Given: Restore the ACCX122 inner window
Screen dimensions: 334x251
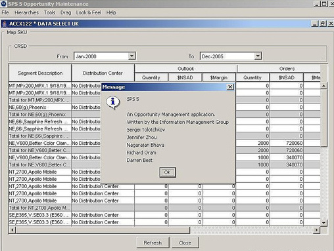Looking at the screenshot, I should (323, 24).
